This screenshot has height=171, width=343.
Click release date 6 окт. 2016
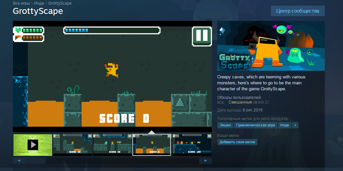click(253, 110)
